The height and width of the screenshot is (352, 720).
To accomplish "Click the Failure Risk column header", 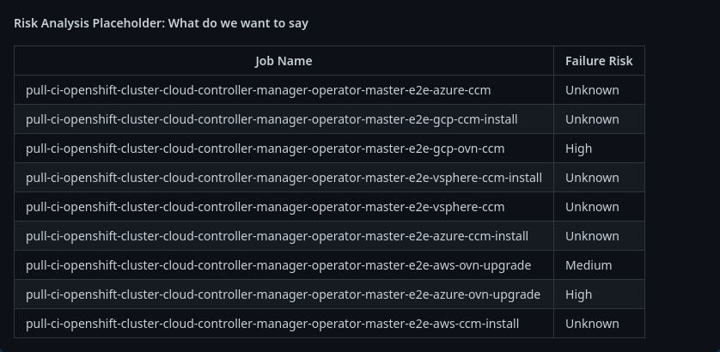I will [x=599, y=61].
